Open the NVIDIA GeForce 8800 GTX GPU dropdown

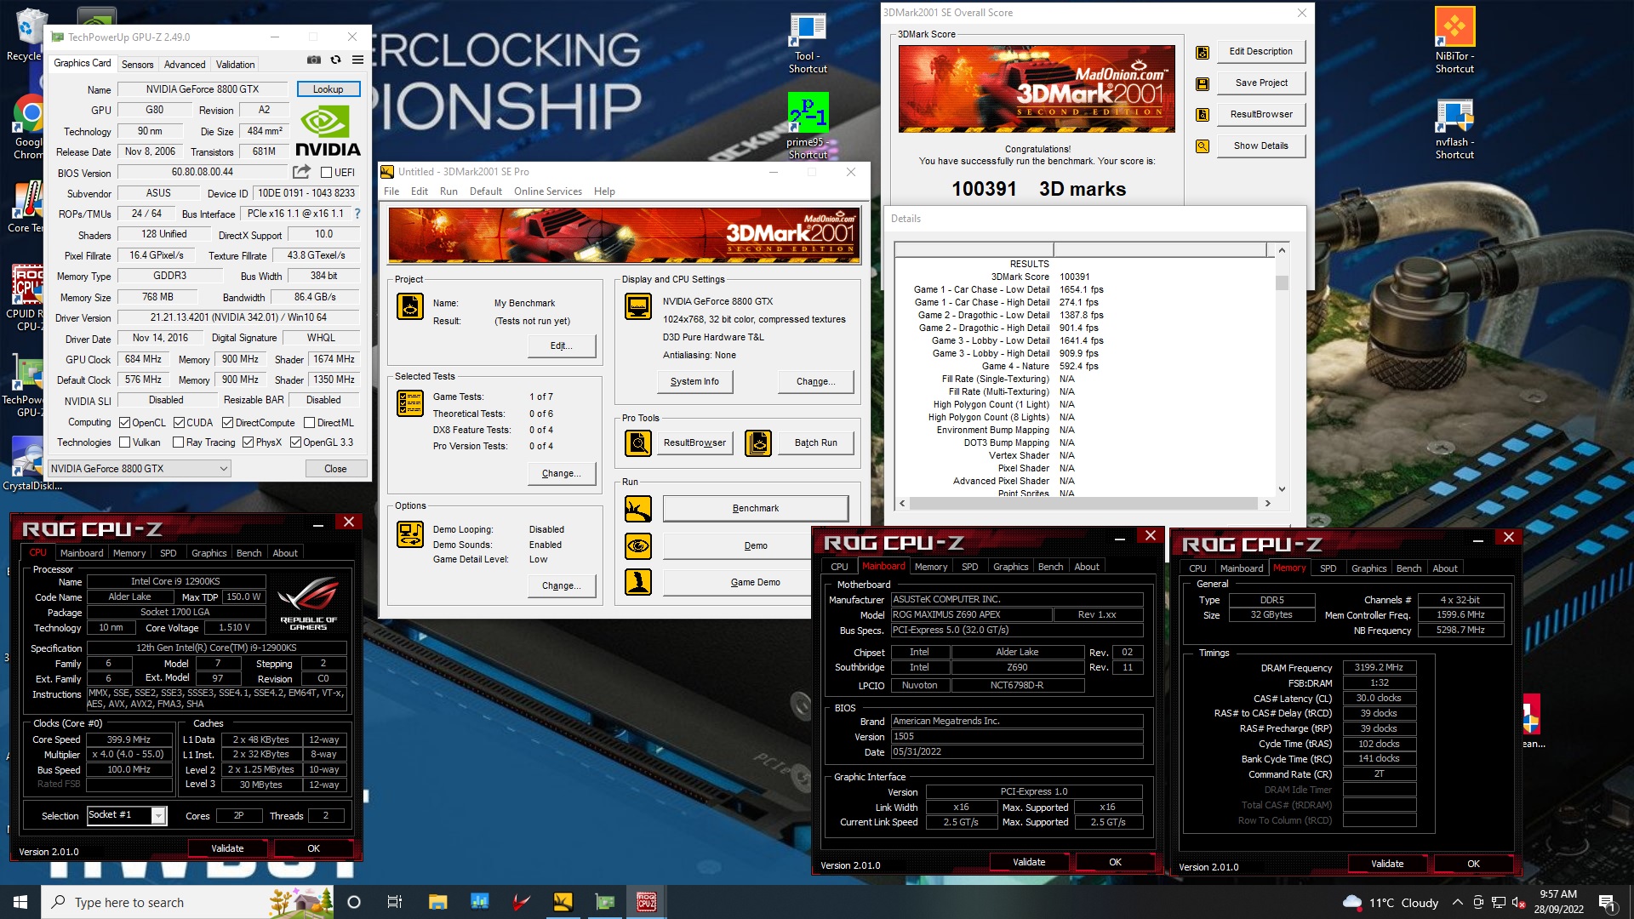coord(140,469)
